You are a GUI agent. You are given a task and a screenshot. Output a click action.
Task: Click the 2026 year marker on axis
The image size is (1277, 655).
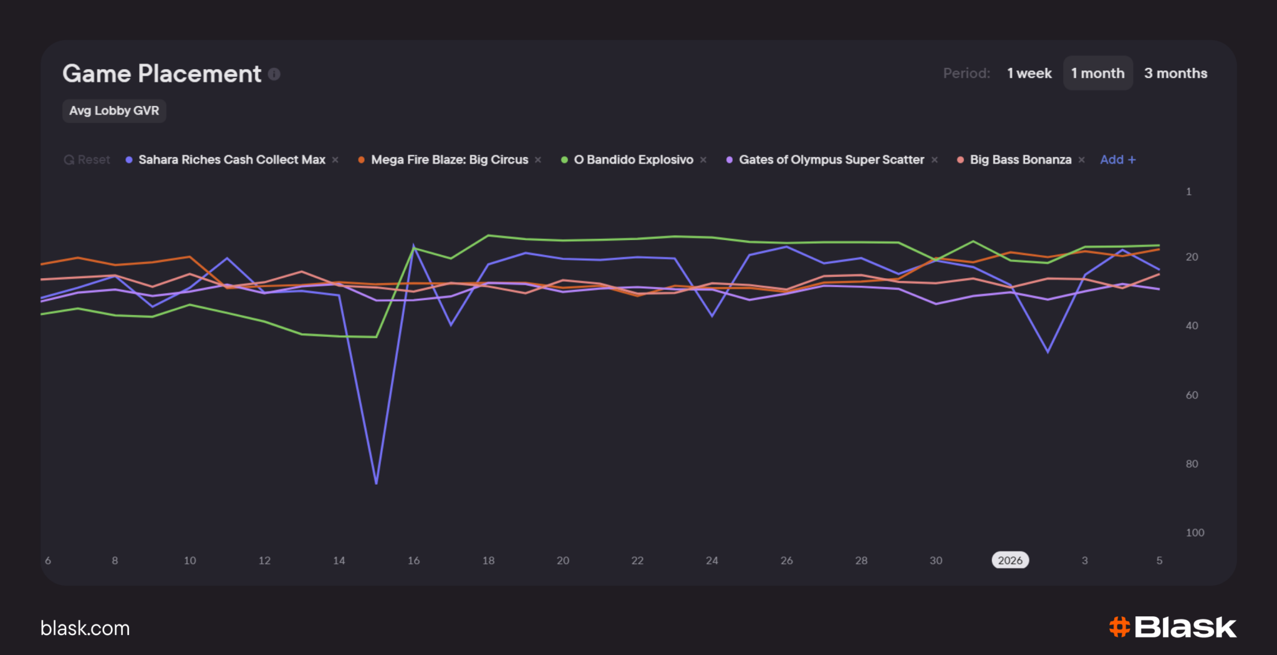click(x=1010, y=560)
